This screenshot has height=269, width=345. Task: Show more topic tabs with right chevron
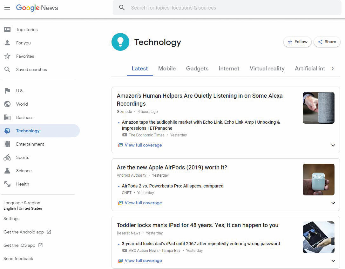333,69
